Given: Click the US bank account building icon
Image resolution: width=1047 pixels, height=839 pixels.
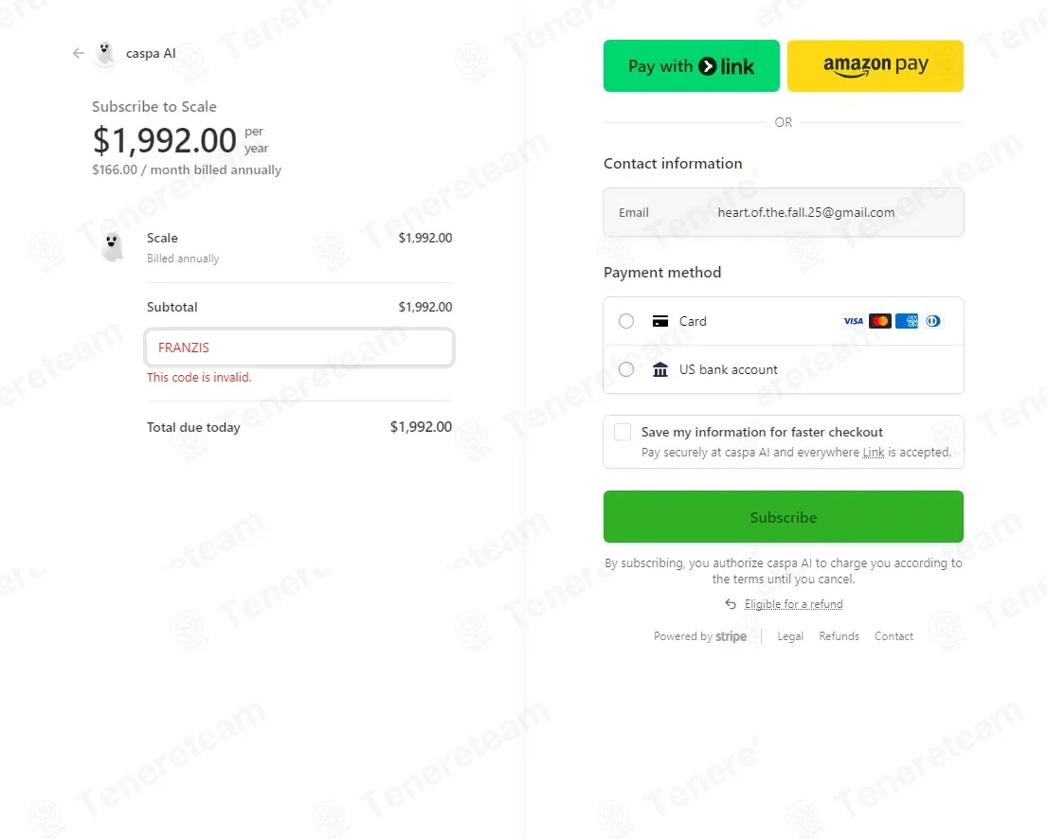Looking at the screenshot, I should tap(660, 370).
